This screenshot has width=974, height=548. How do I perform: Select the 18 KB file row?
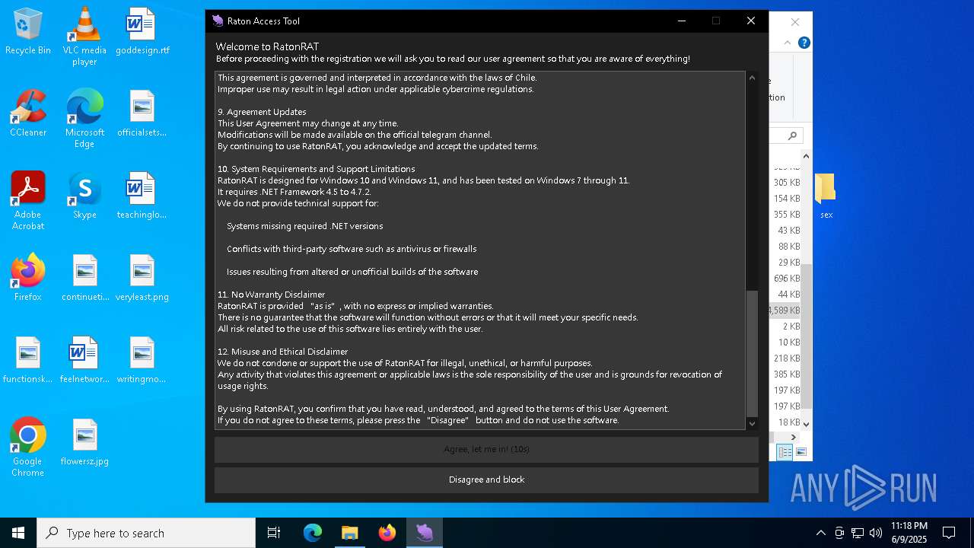pos(785,422)
